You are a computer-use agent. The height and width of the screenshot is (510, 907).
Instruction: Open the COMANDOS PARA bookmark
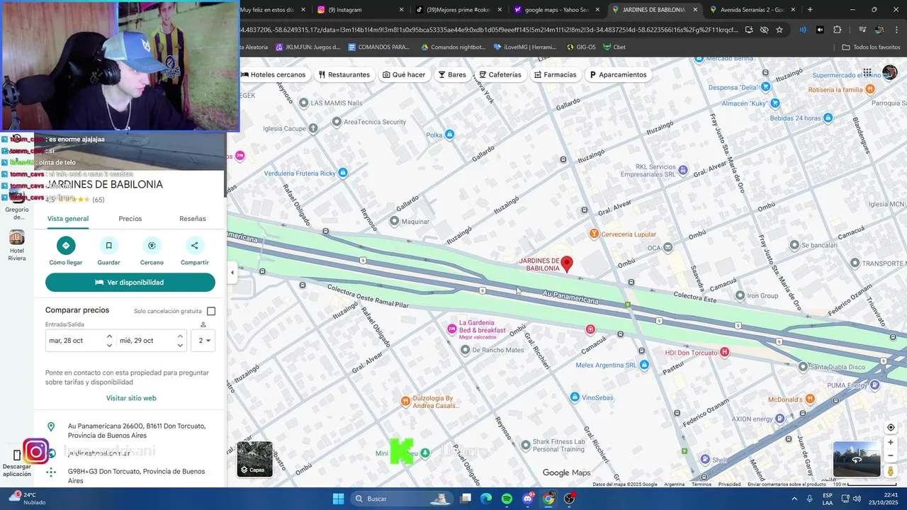(379, 47)
